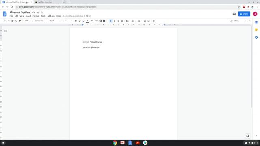Expand numbered list options arrow
Image resolution: width=260 pixels, height=146 pixels.
pyautogui.click(x=135, y=21)
